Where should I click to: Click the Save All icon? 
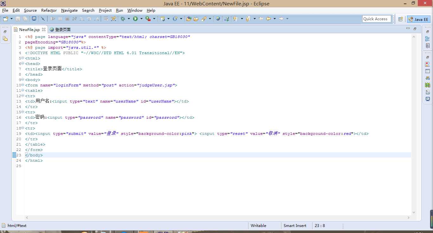coord(25,19)
